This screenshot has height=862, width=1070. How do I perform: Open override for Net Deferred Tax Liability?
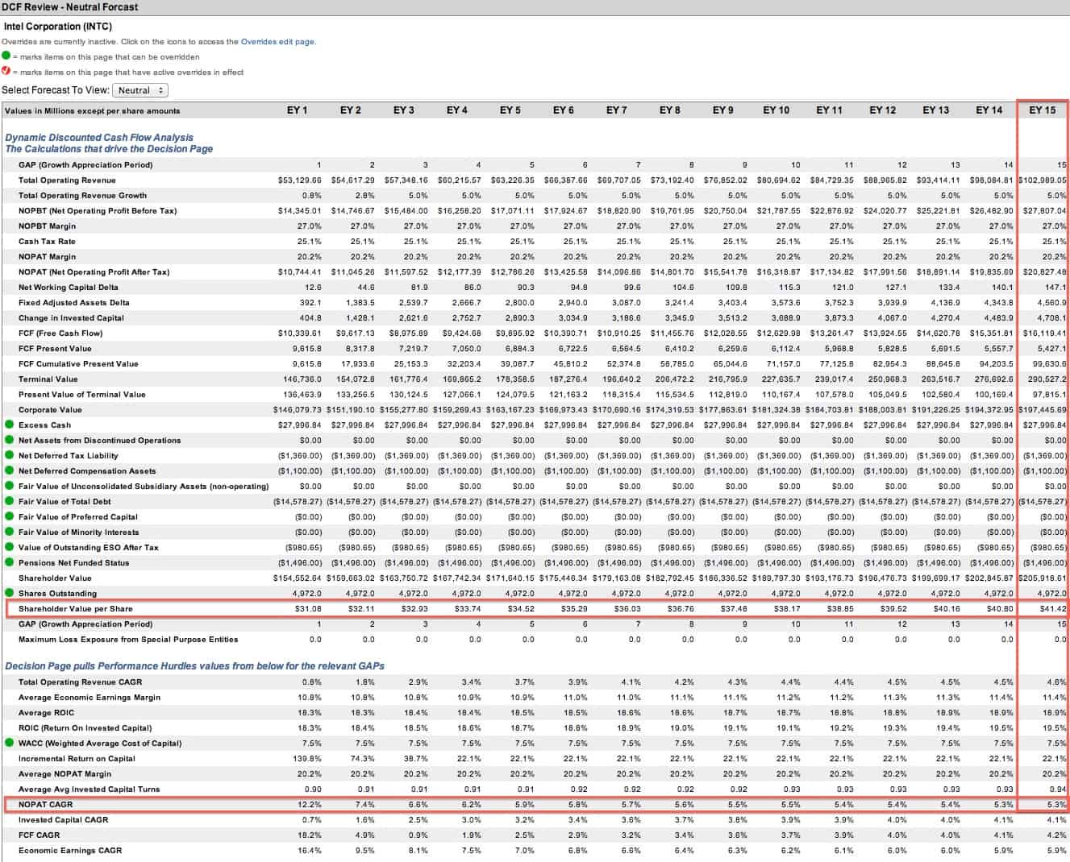(x=9, y=455)
